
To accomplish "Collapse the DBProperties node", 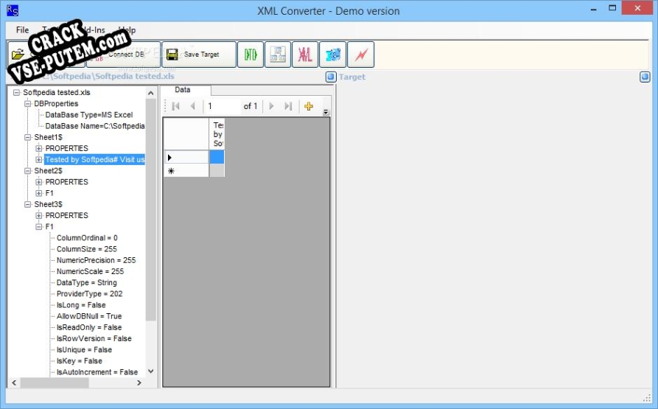I will 28,104.
